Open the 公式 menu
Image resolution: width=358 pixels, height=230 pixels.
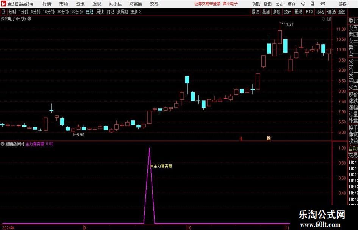pyautogui.click(x=280, y=4)
